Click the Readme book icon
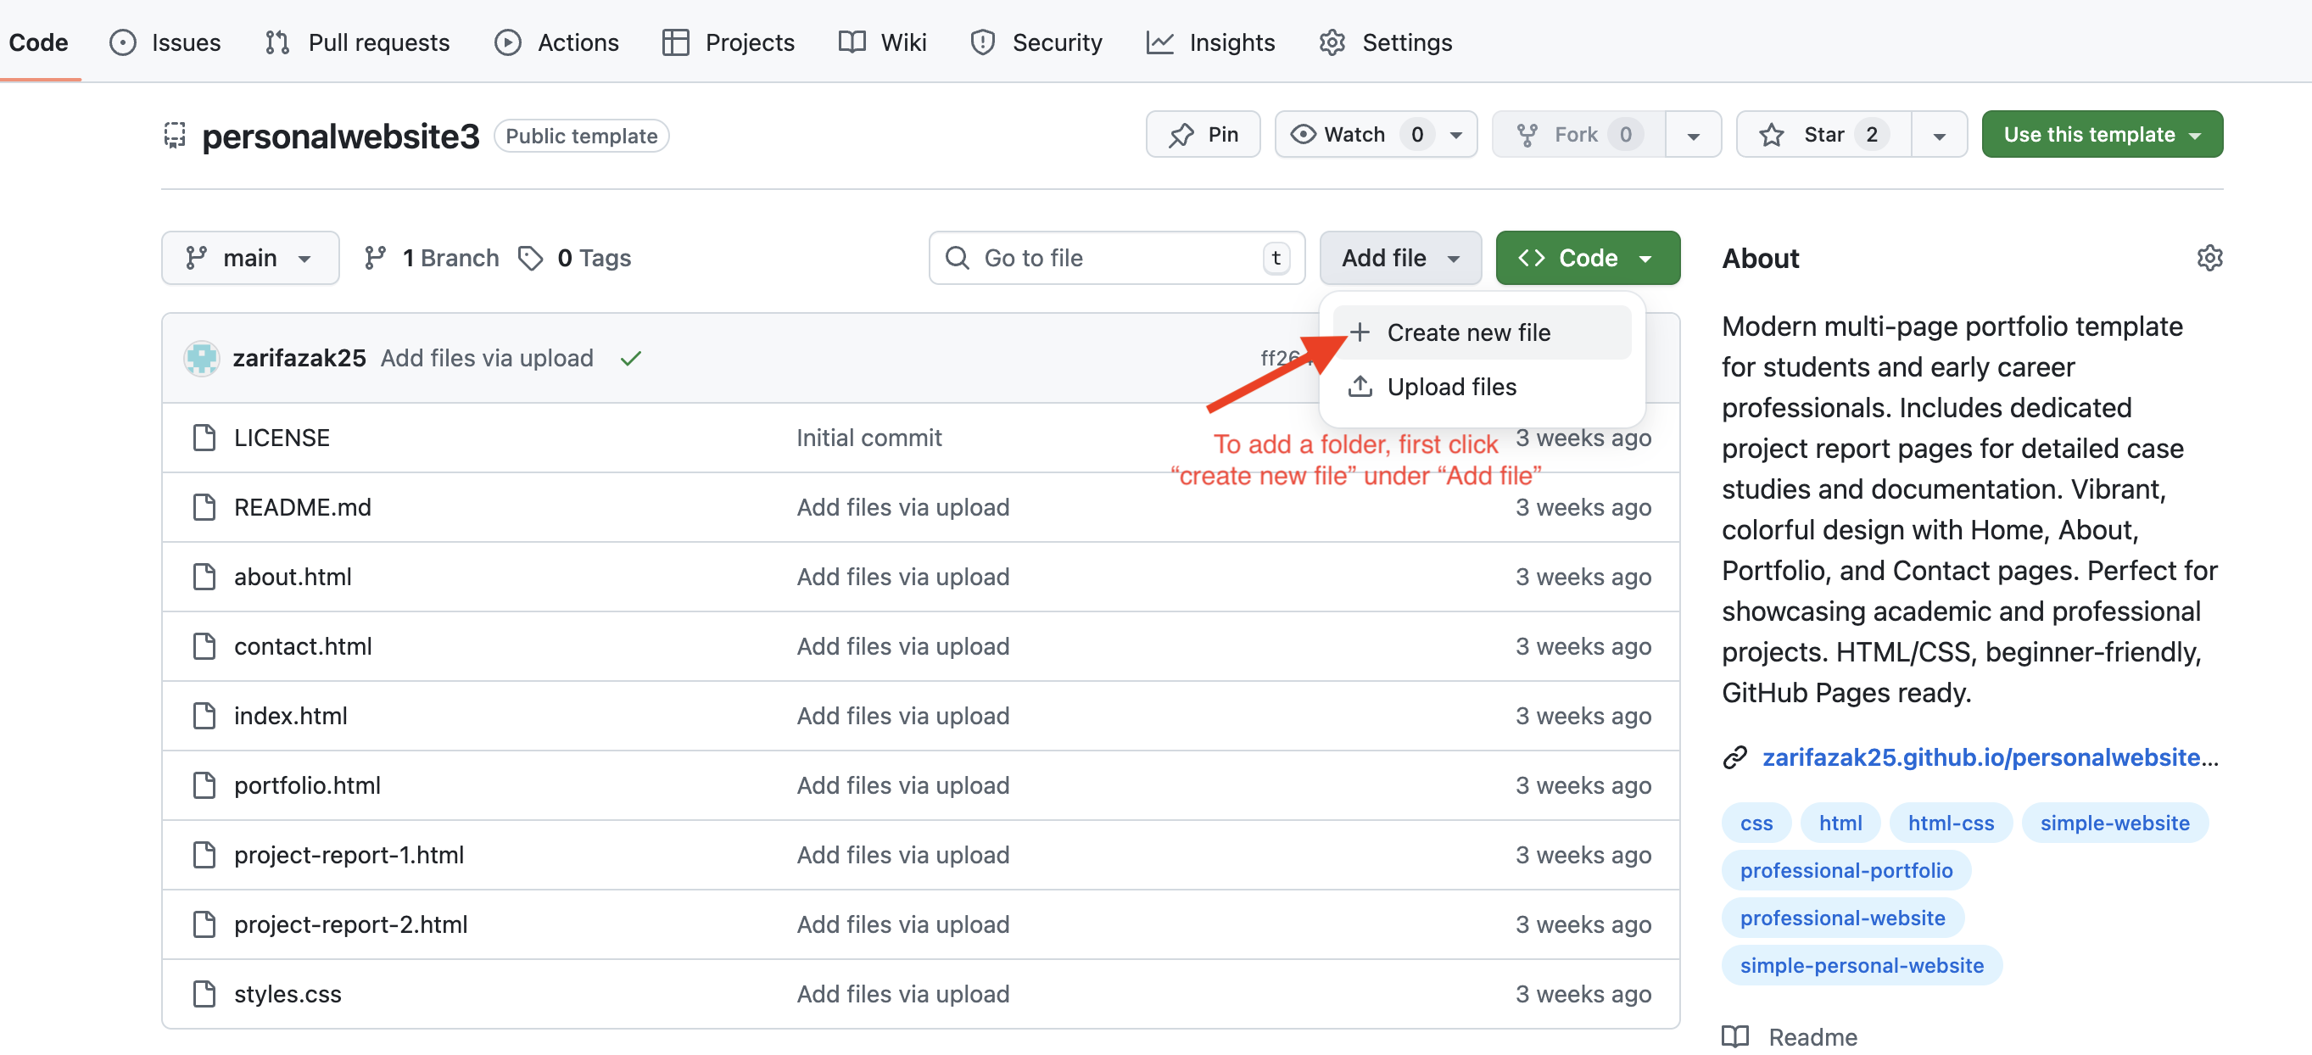This screenshot has height=1055, width=2312. [1735, 1035]
